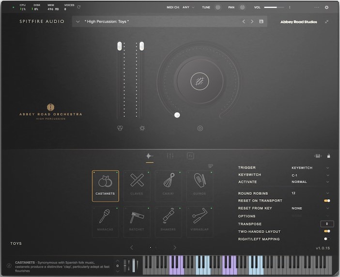
Task: Click the Spitfire Audio logo
Action: 42,21
